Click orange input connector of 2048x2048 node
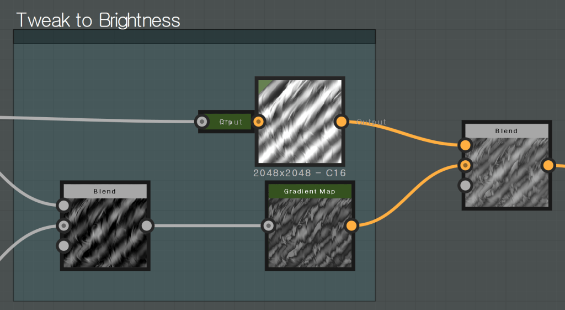The width and height of the screenshot is (565, 310). 258,122
